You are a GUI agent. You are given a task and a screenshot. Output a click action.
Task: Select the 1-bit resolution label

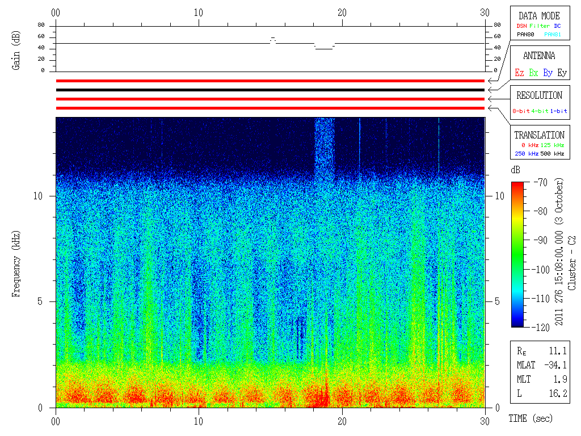pyautogui.click(x=558, y=111)
